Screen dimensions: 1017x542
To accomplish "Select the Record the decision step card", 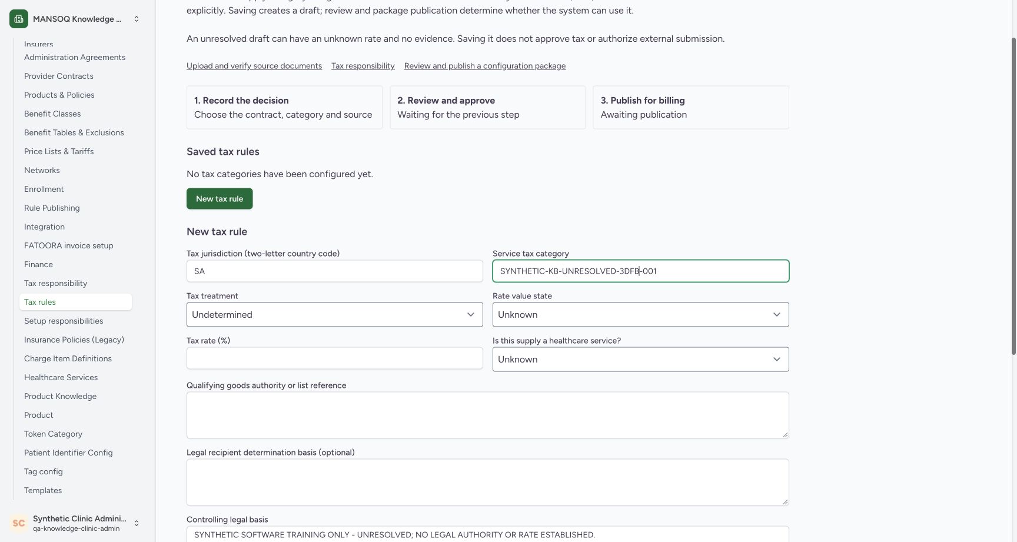I will (284, 108).
